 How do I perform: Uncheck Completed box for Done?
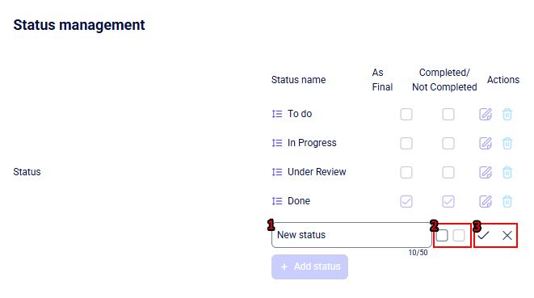(x=448, y=201)
